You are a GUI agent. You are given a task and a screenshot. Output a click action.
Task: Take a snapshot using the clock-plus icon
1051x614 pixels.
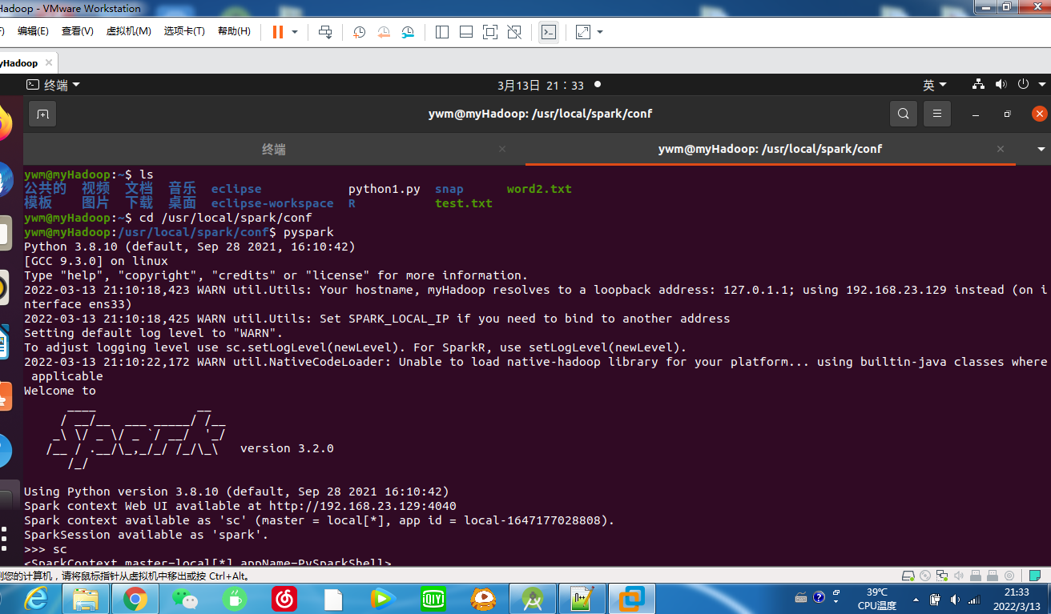pyautogui.click(x=359, y=32)
